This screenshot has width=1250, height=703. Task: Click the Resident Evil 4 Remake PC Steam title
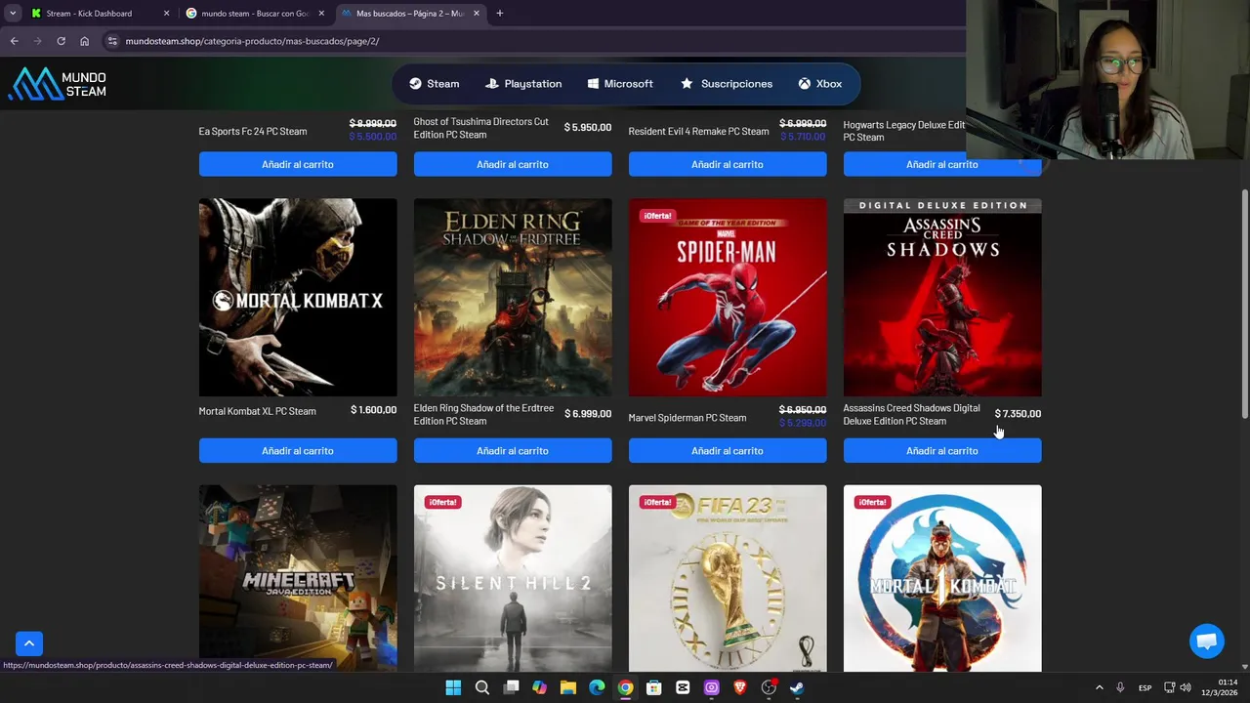pos(698,131)
